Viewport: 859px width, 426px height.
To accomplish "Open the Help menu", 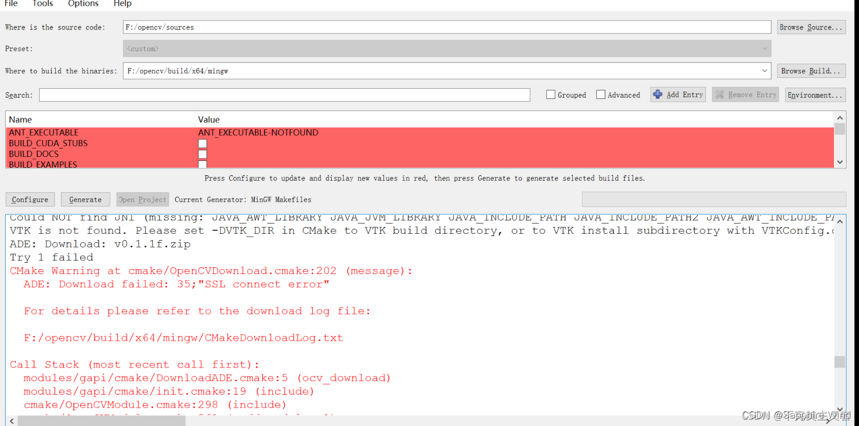I will pyautogui.click(x=122, y=4).
